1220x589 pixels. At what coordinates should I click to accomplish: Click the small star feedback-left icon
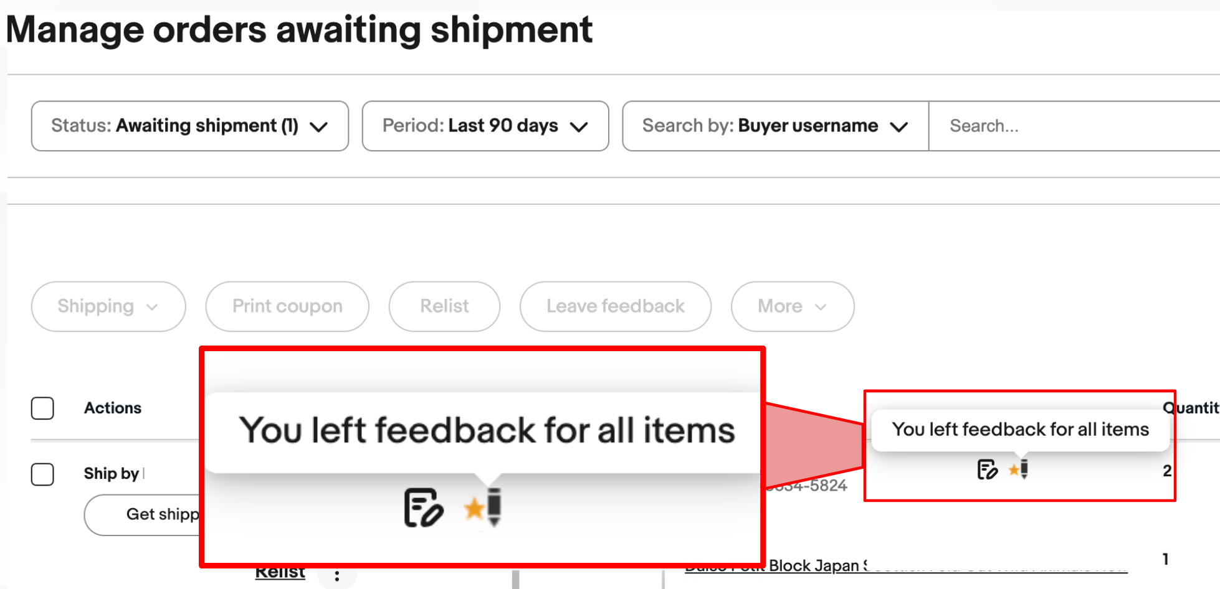(1018, 469)
